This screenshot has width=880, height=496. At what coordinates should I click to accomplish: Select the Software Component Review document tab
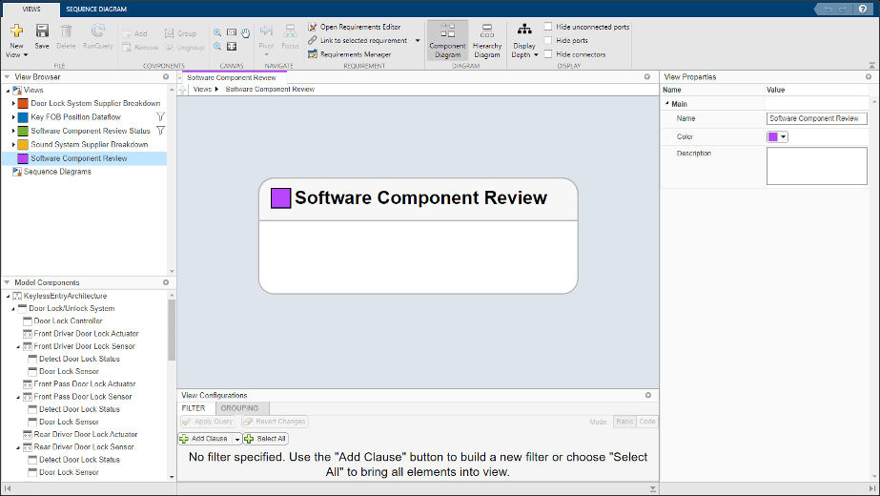(x=232, y=77)
